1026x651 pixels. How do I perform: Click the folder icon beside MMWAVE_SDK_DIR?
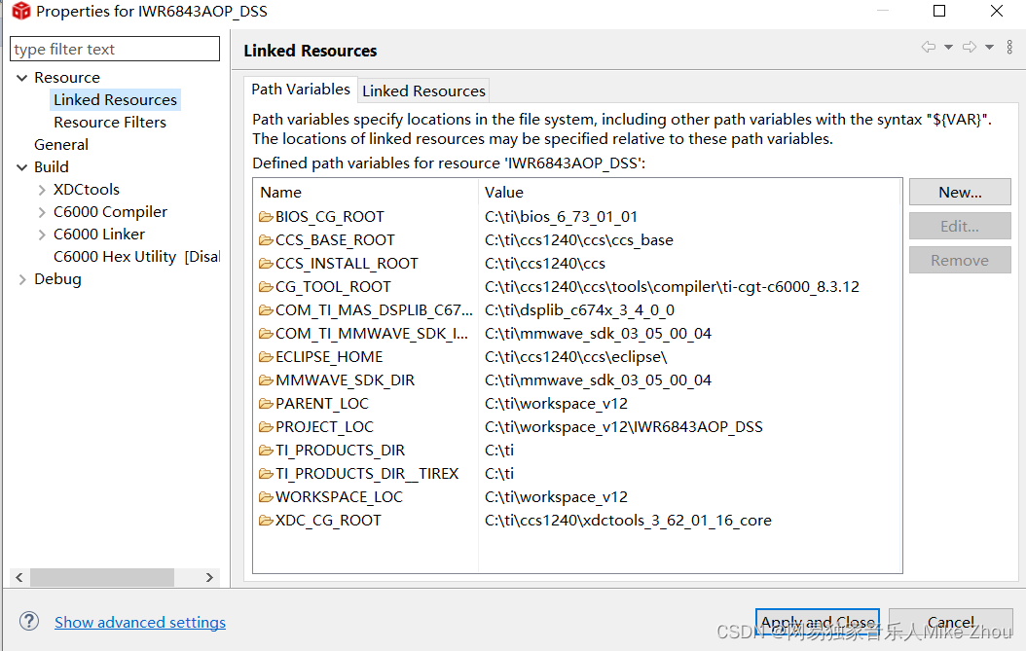click(264, 380)
